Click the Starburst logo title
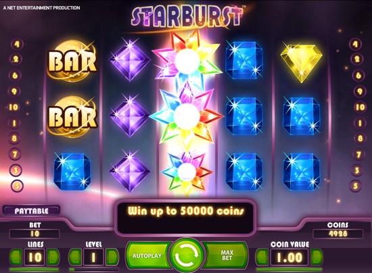This screenshot has width=372, height=273. [187, 17]
